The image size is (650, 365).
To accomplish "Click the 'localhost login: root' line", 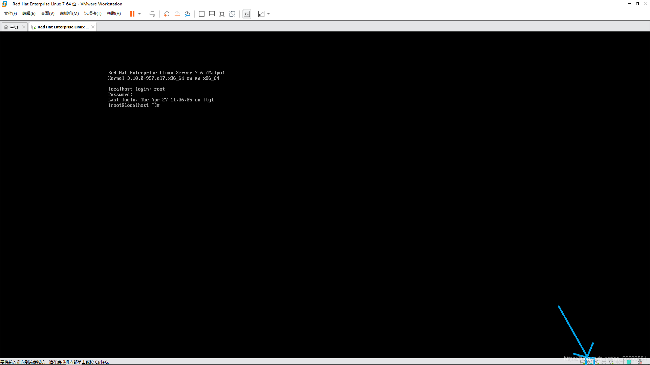I will 136,89.
